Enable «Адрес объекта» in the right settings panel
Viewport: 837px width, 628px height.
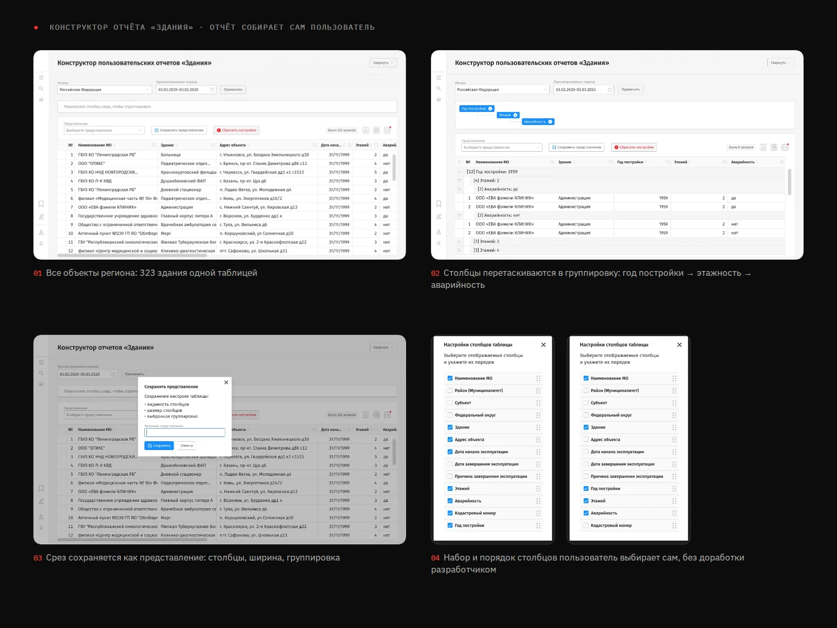pos(586,440)
